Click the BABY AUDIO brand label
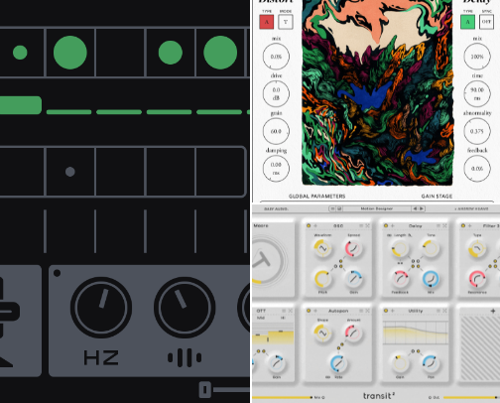The width and height of the screenshot is (500, 403). (276, 208)
